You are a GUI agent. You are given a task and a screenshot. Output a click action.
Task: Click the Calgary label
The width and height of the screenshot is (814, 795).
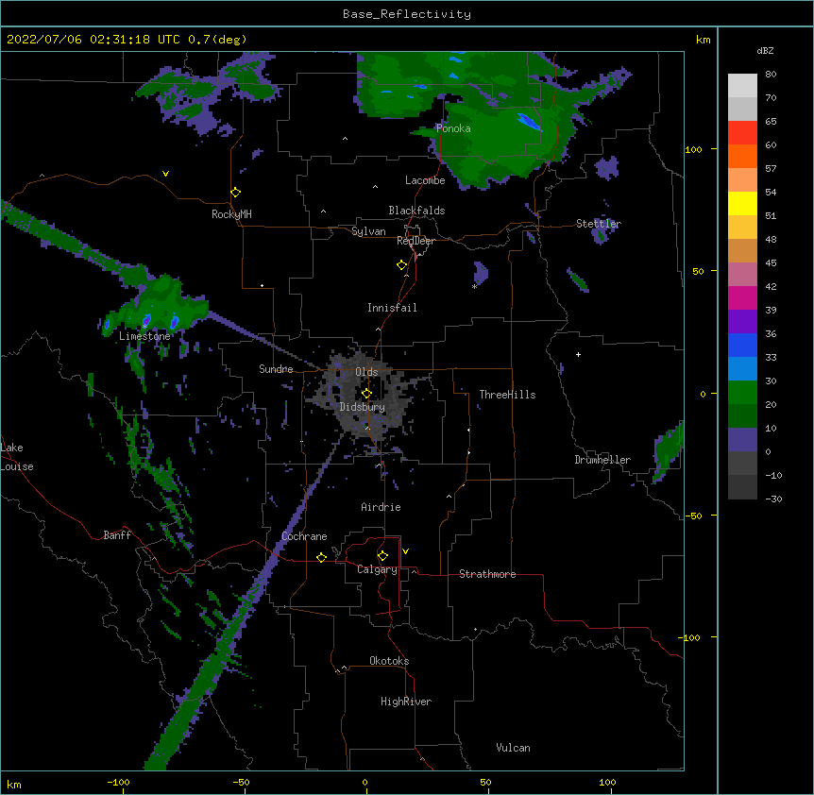click(x=377, y=569)
